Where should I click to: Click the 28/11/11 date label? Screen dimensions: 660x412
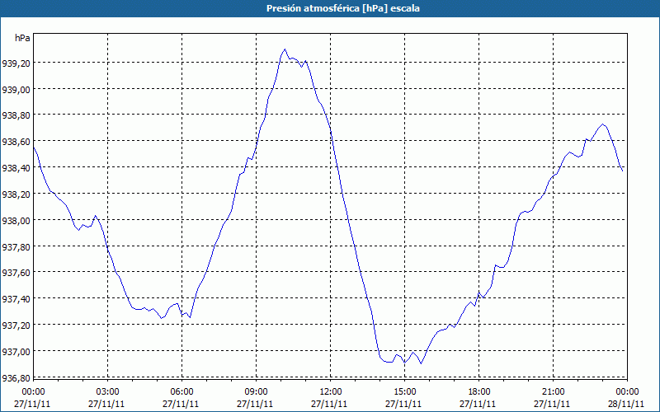[x=626, y=404]
